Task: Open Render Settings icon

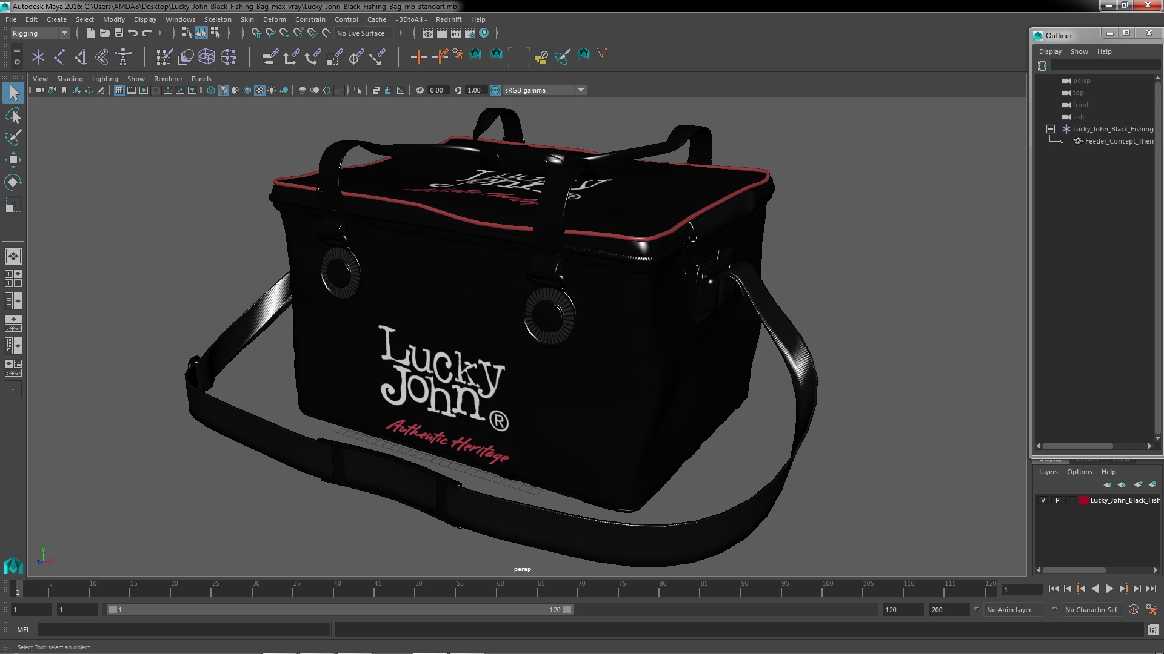Action: [x=470, y=33]
